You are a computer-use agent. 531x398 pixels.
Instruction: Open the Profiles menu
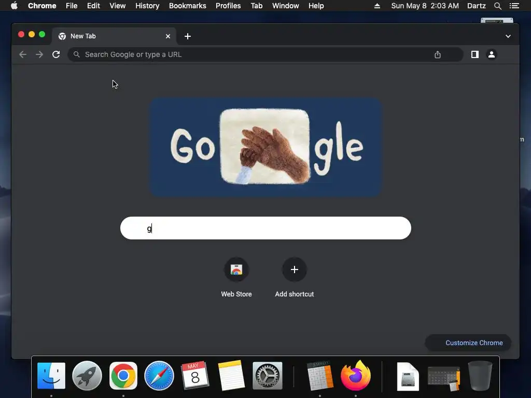point(228,6)
